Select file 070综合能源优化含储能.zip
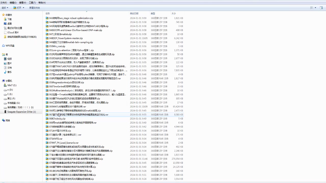The image size is (326, 183). point(62,127)
